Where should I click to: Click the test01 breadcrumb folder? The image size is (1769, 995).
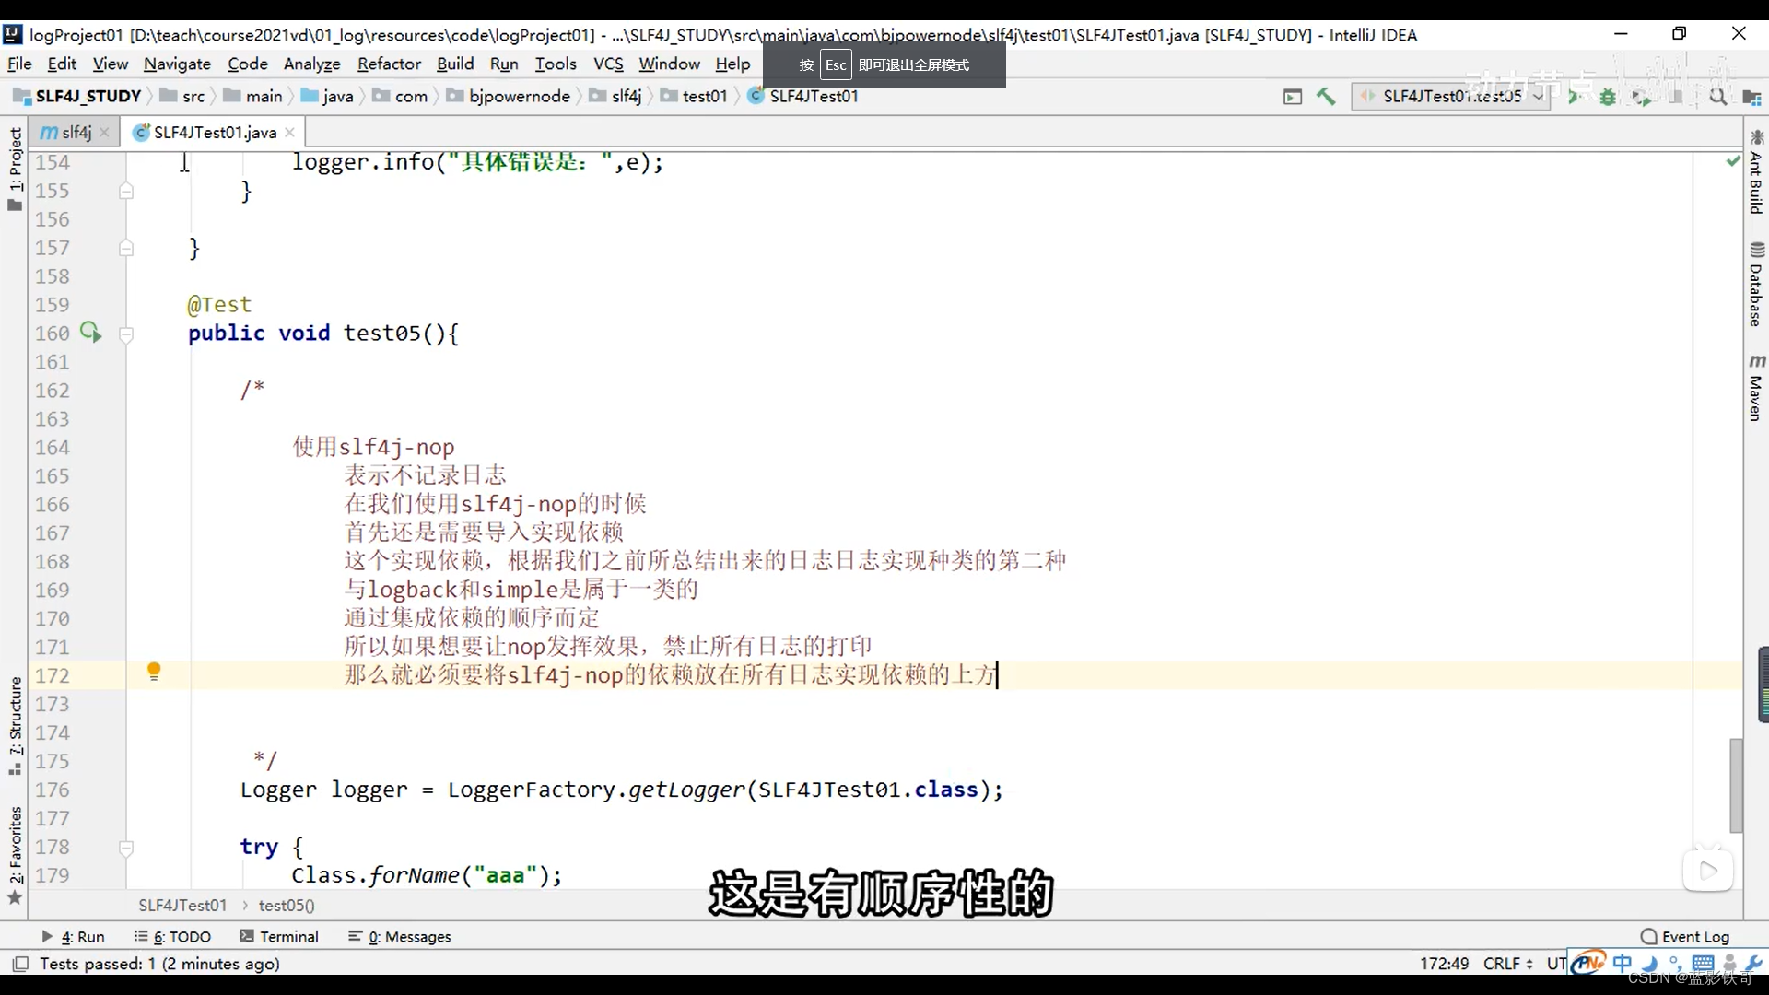[x=695, y=96]
